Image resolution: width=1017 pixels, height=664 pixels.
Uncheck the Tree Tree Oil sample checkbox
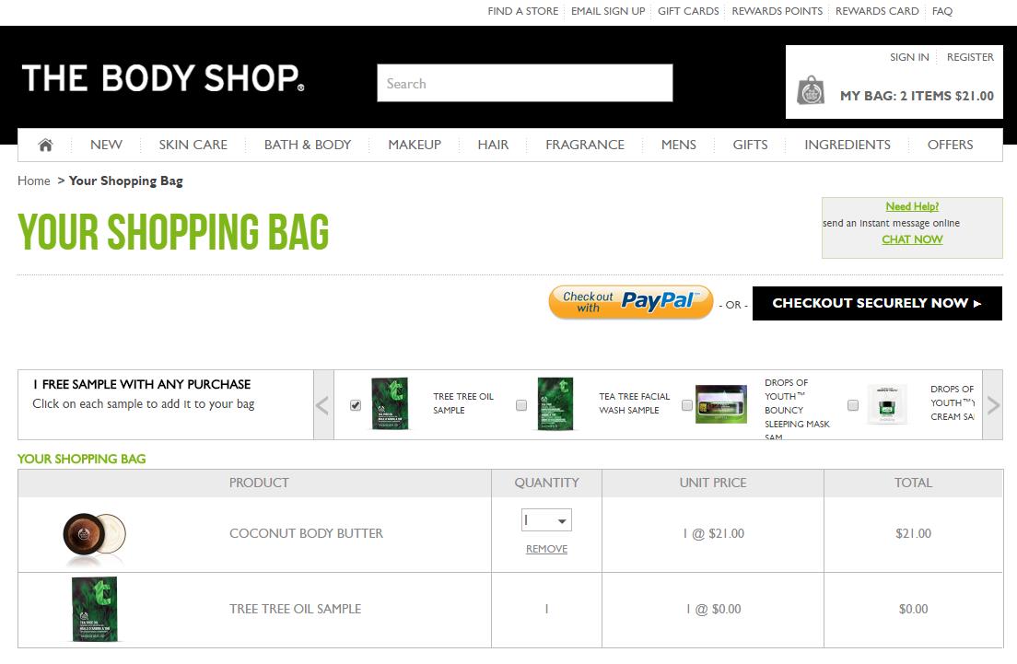tap(355, 403)
